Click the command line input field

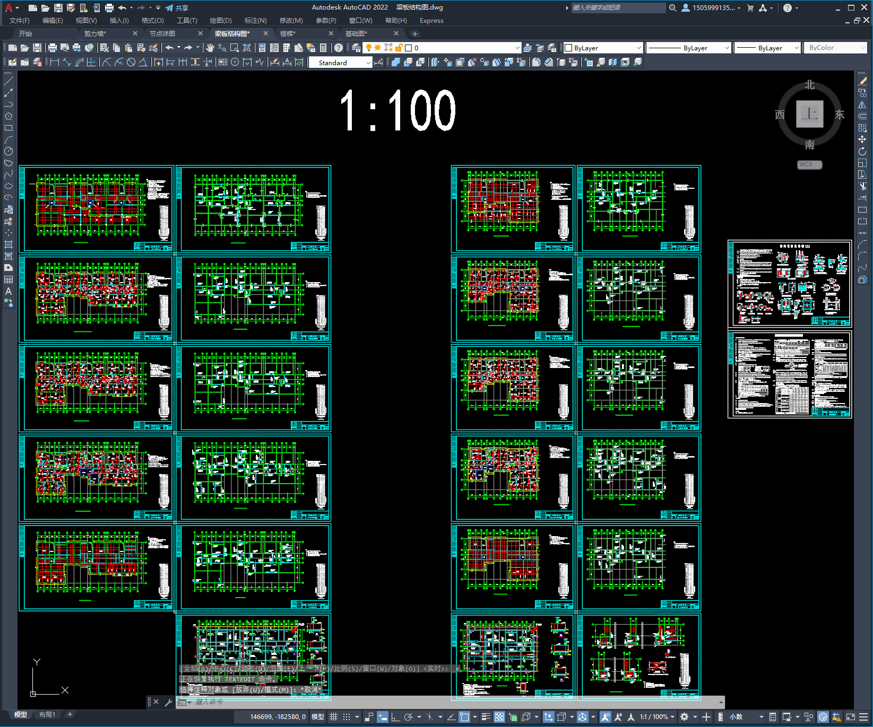point(451,702)
